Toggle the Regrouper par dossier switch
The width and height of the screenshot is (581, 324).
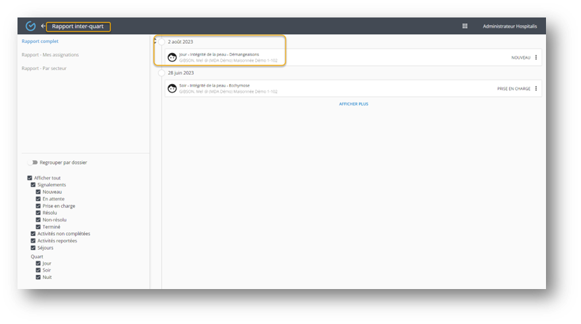click(x=32, y=163)
